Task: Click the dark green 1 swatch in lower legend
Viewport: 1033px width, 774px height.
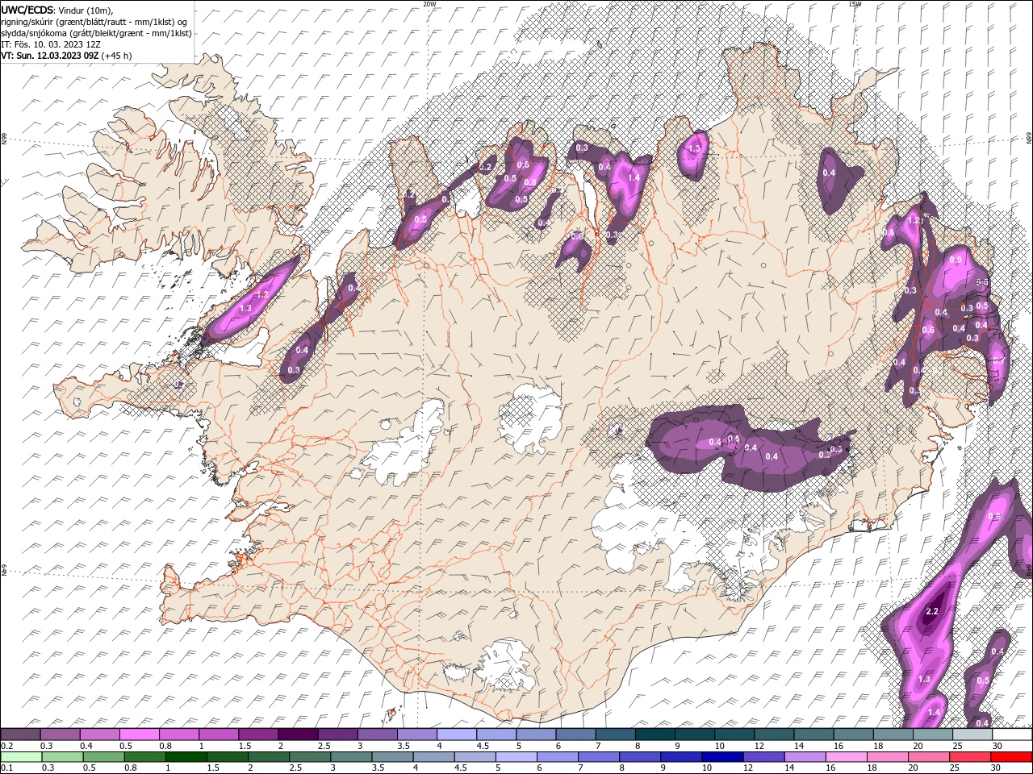Action: pyautogui.click(x=186, y=757)
